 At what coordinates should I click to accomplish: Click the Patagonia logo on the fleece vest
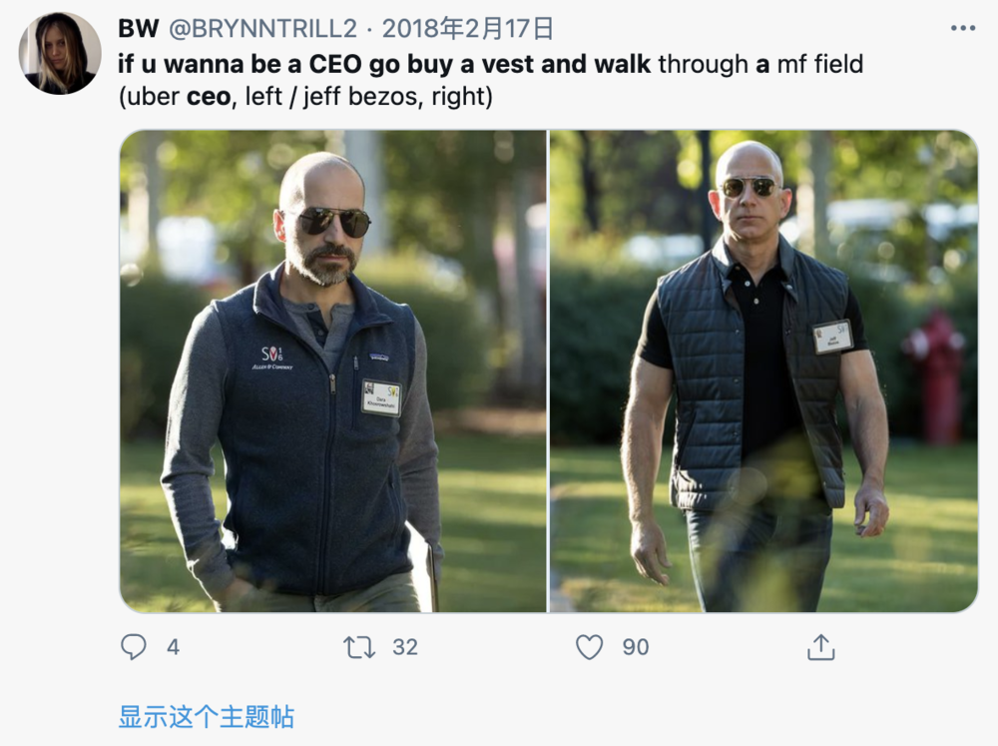[380, 359]
